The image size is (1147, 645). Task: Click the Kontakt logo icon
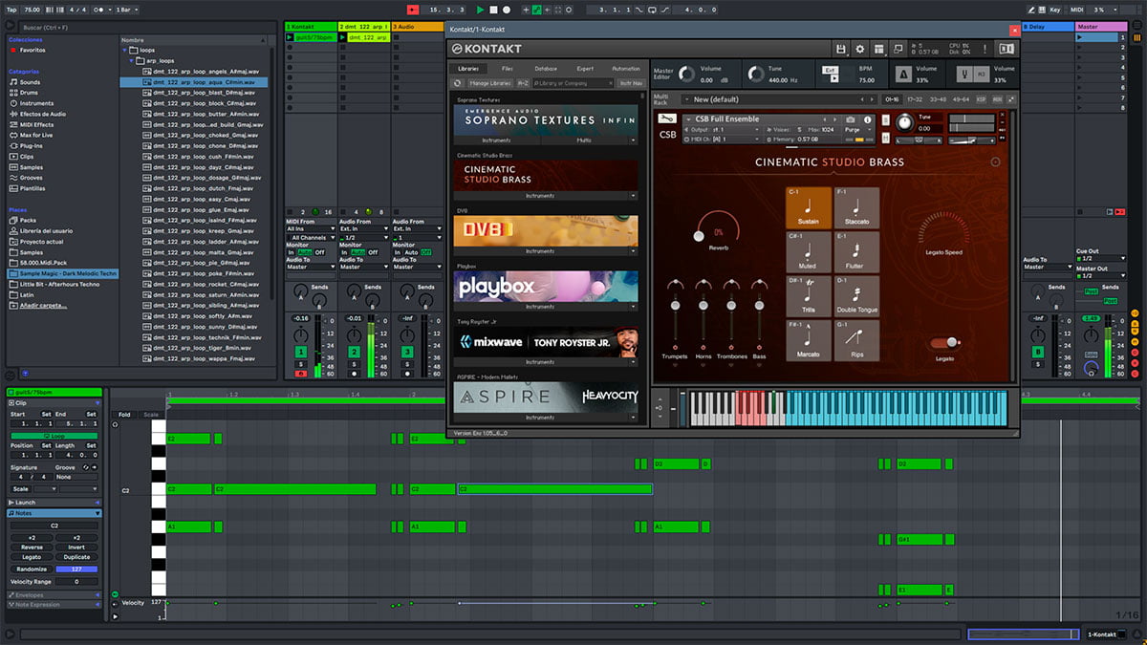click(x=458, y=49)
